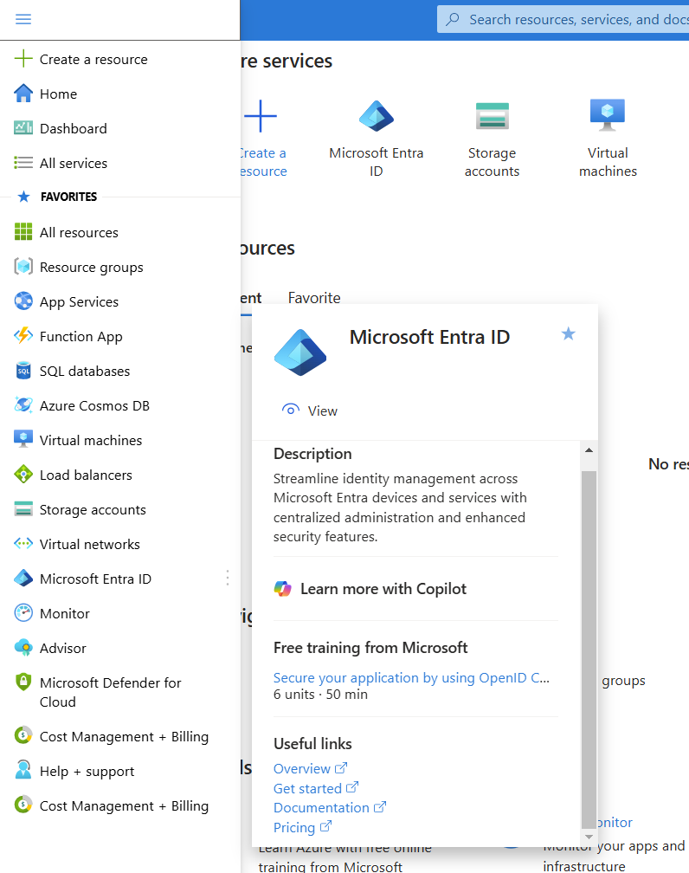Click the search magnifier icon
Viewport: 689px width, 873px height.
453,19
